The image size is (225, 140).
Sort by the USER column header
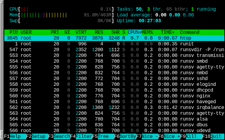tap(26, 32)
